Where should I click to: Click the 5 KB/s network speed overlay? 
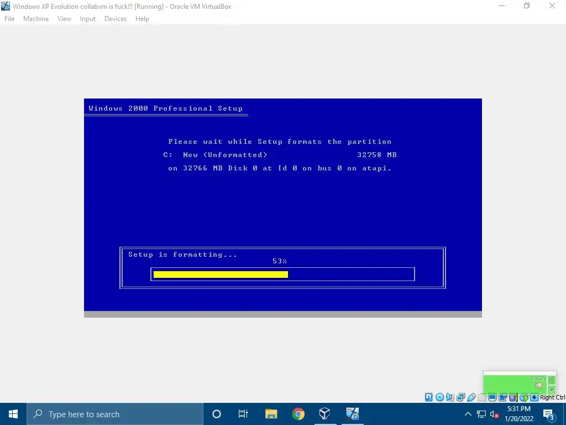click(x=538, y=379)
